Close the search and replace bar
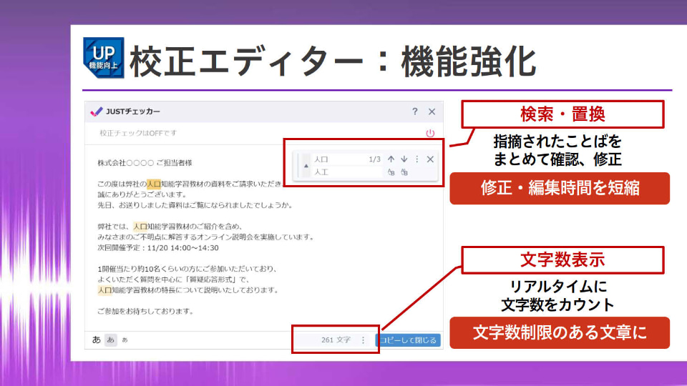The image size is (687, 386). point(430,159)
